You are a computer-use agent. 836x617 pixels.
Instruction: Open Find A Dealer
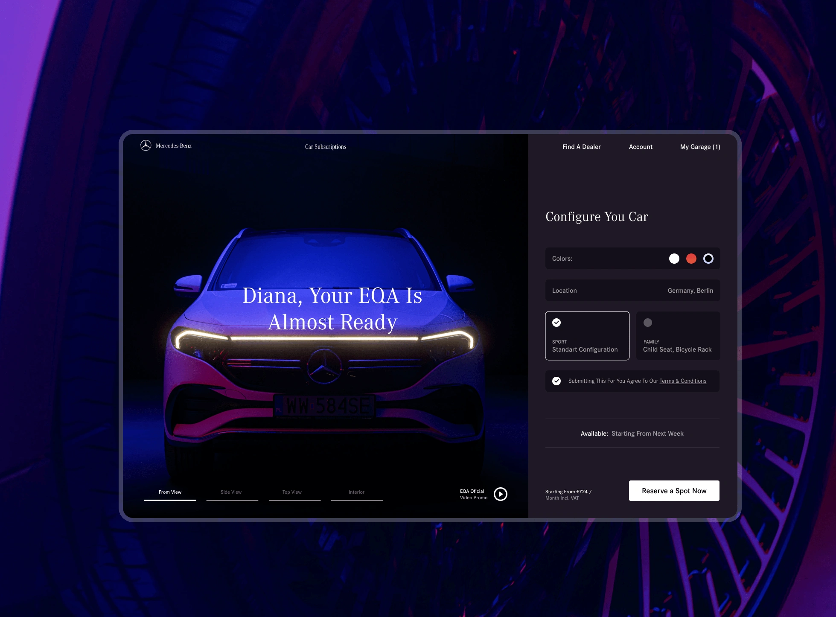[581, 147]
